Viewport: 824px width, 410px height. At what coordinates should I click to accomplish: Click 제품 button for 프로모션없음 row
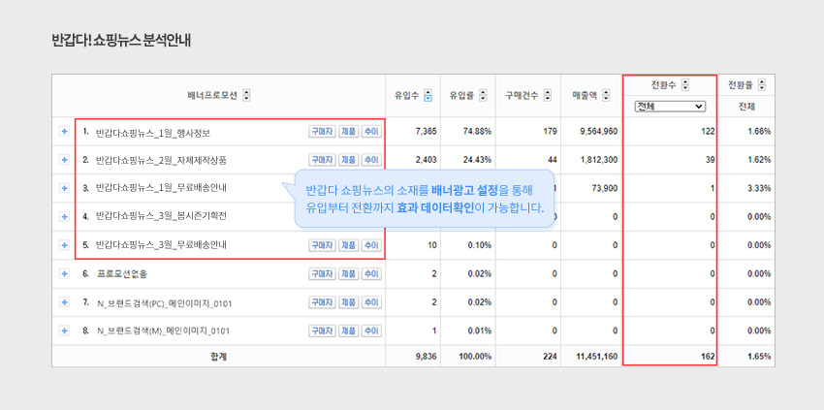(x=348, y=273)
